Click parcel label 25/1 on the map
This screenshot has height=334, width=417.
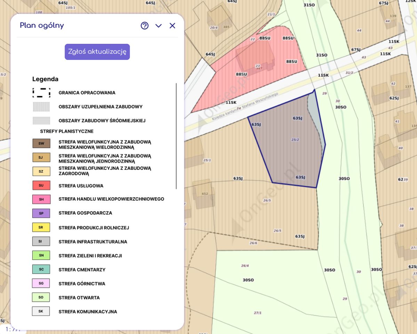pyautogui.click(x=207, y=160)
